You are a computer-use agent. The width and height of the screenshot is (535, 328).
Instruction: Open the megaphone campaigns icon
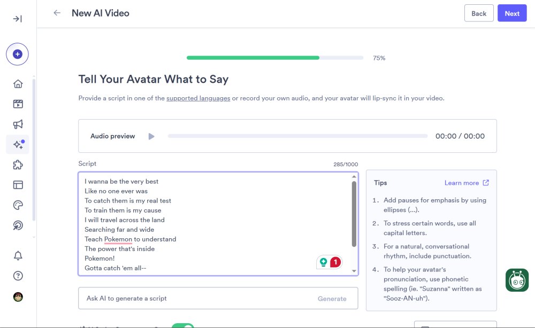18,124
